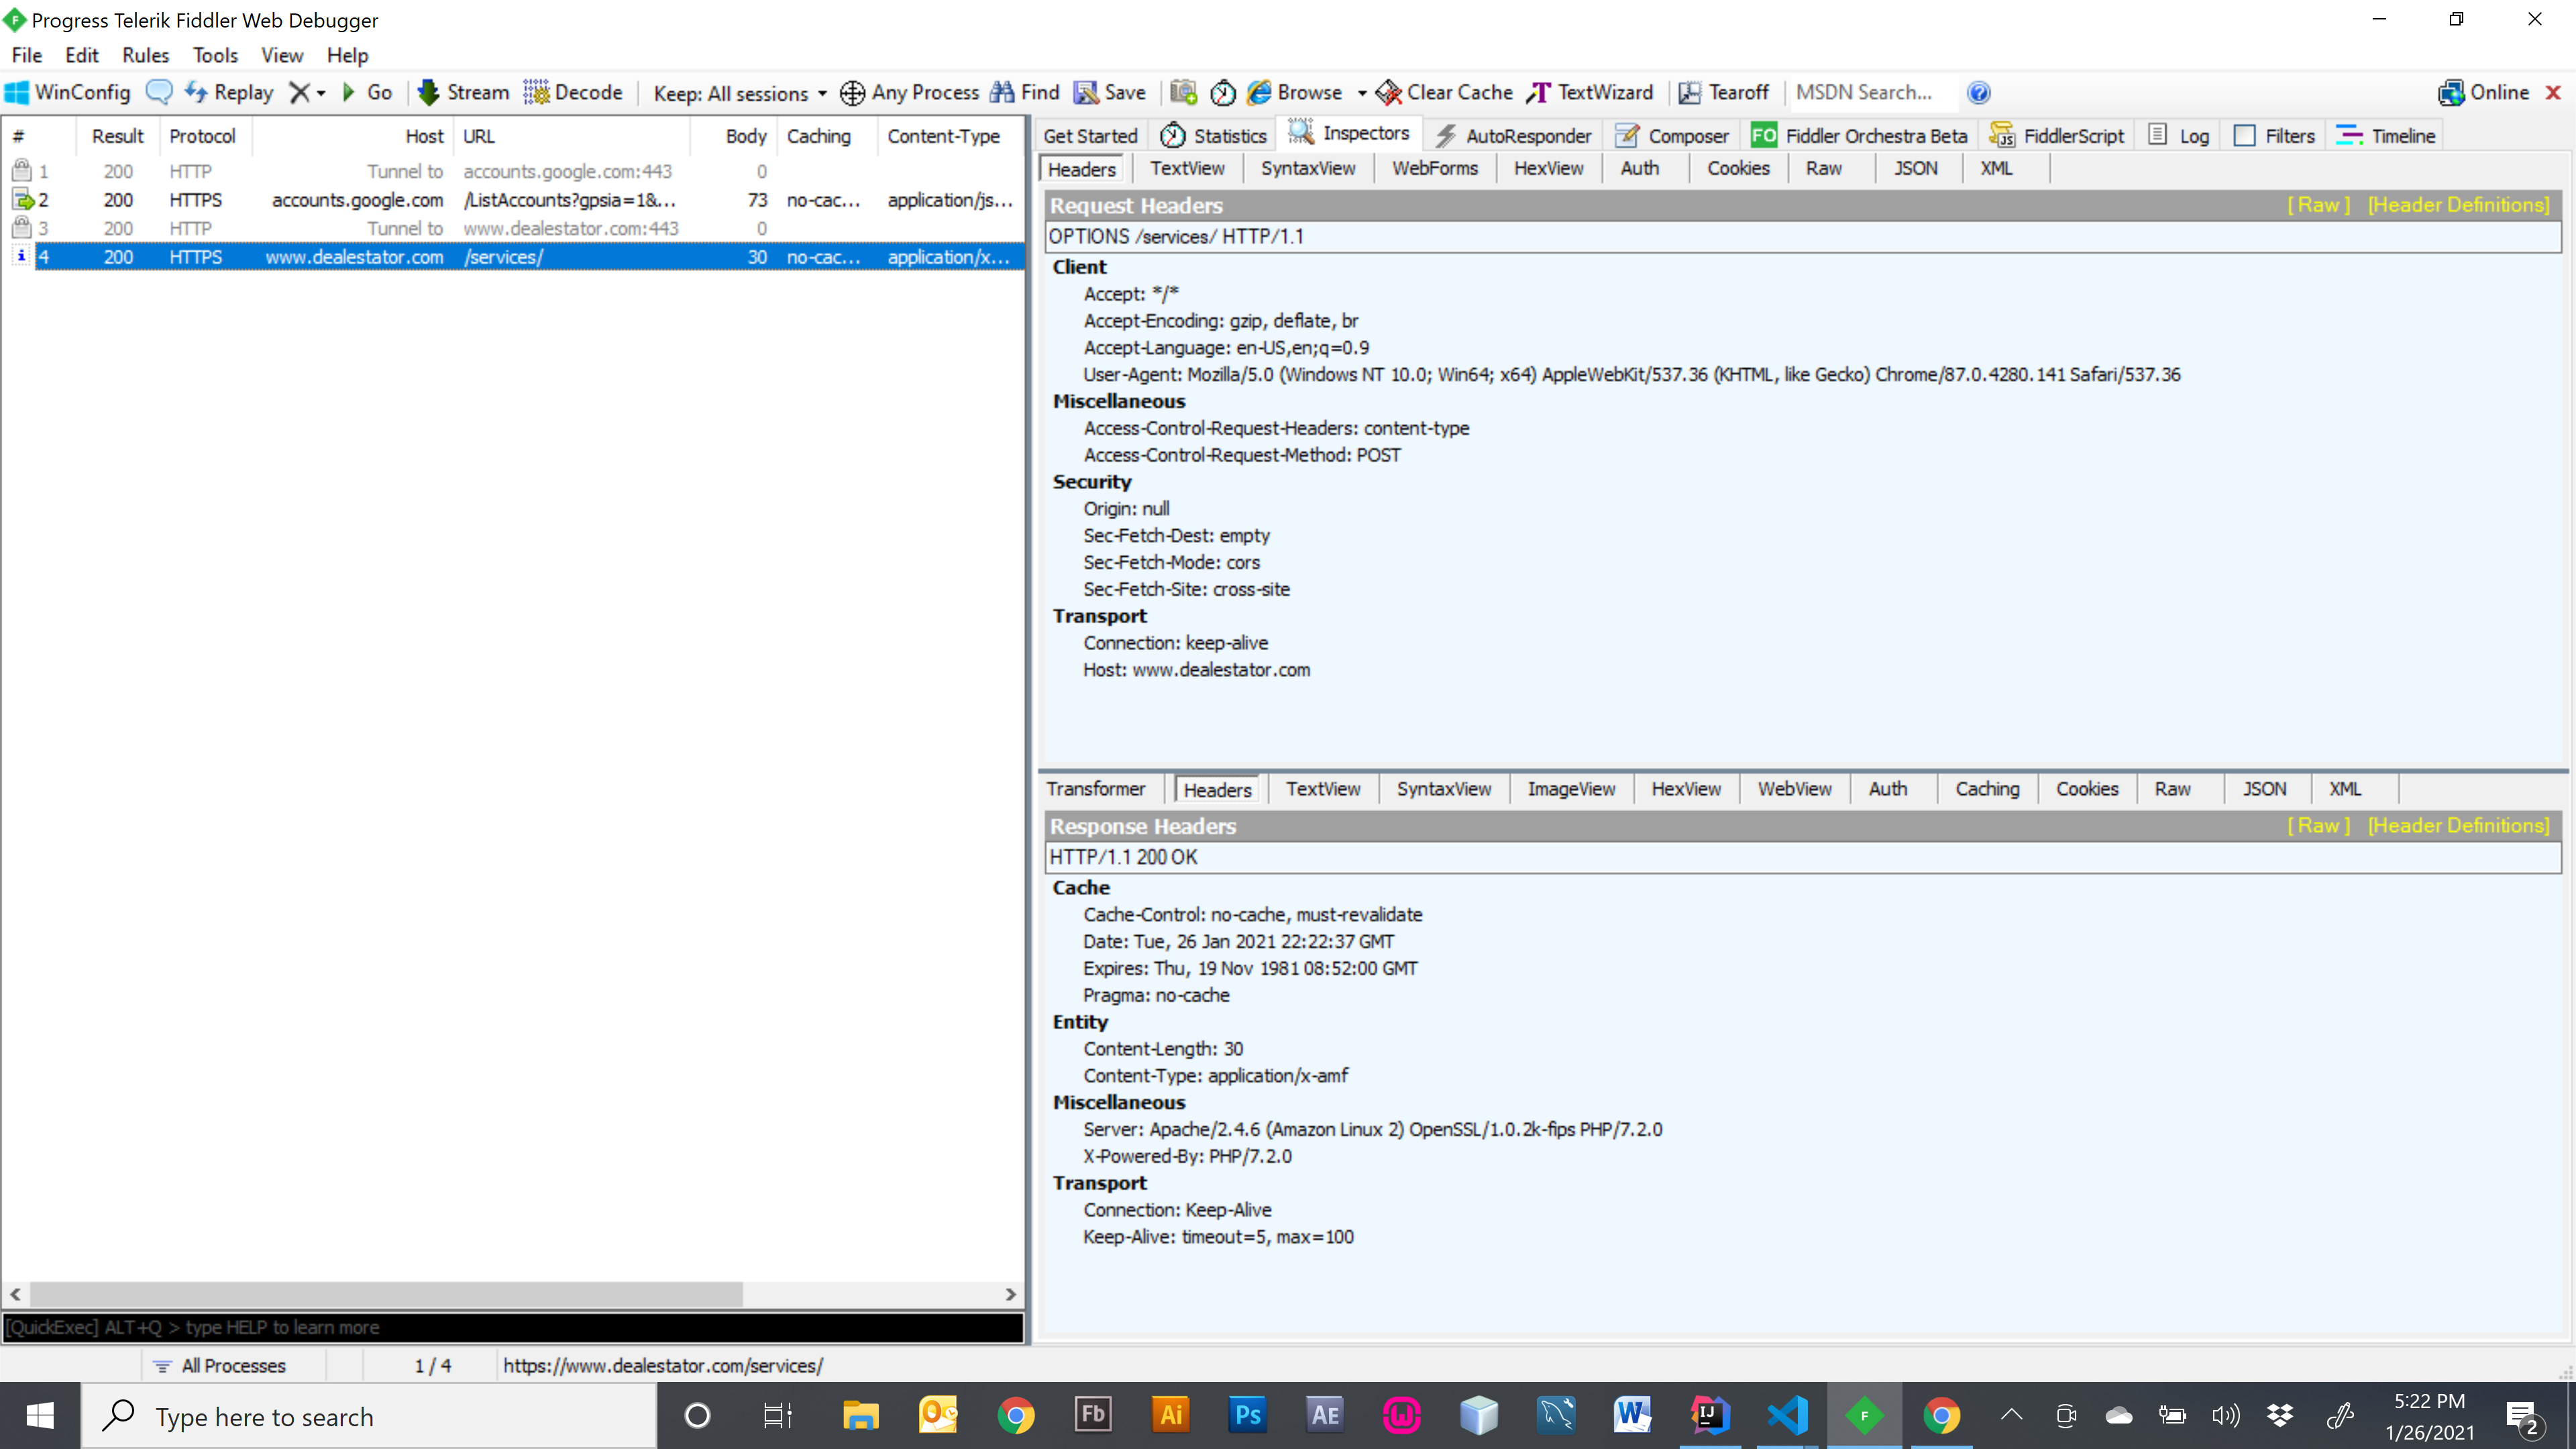
Task: Expand the Browse browser selection dropdown
Action: pyautogui.click(x=1363, y=93)
